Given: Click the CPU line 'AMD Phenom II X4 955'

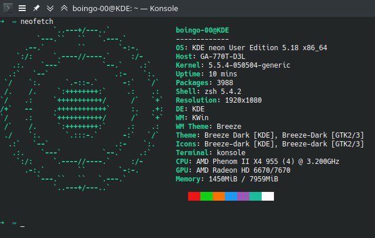Looking at the screenshot, I should tap(237, 162).
